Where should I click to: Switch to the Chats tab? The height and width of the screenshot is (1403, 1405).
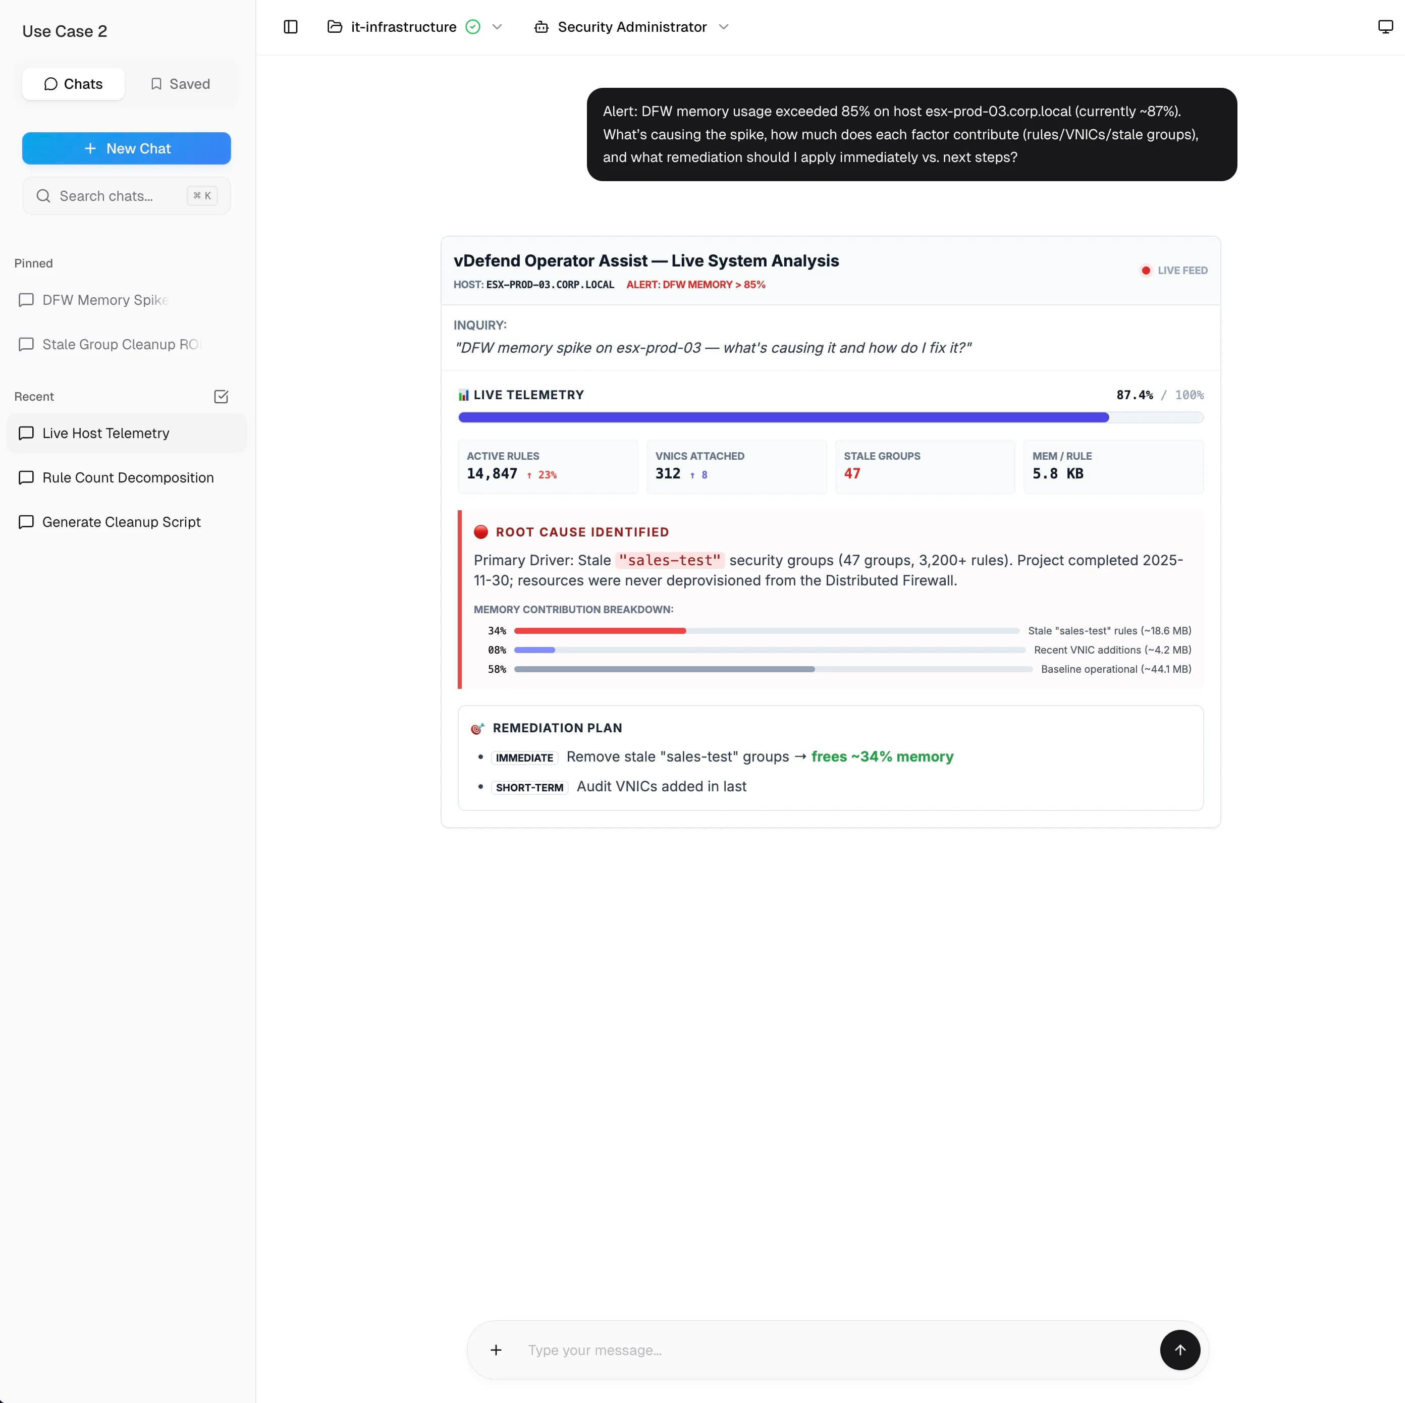74,84
